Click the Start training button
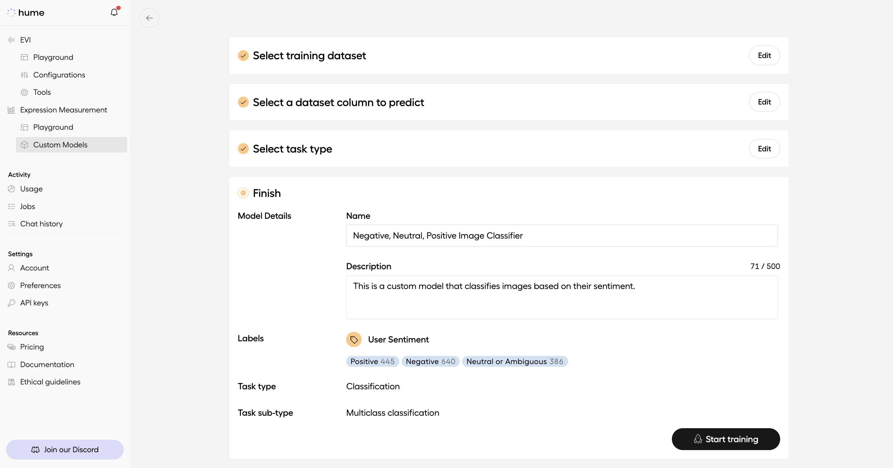The width and height of the screenshot is (893, 468). [726, 439]
